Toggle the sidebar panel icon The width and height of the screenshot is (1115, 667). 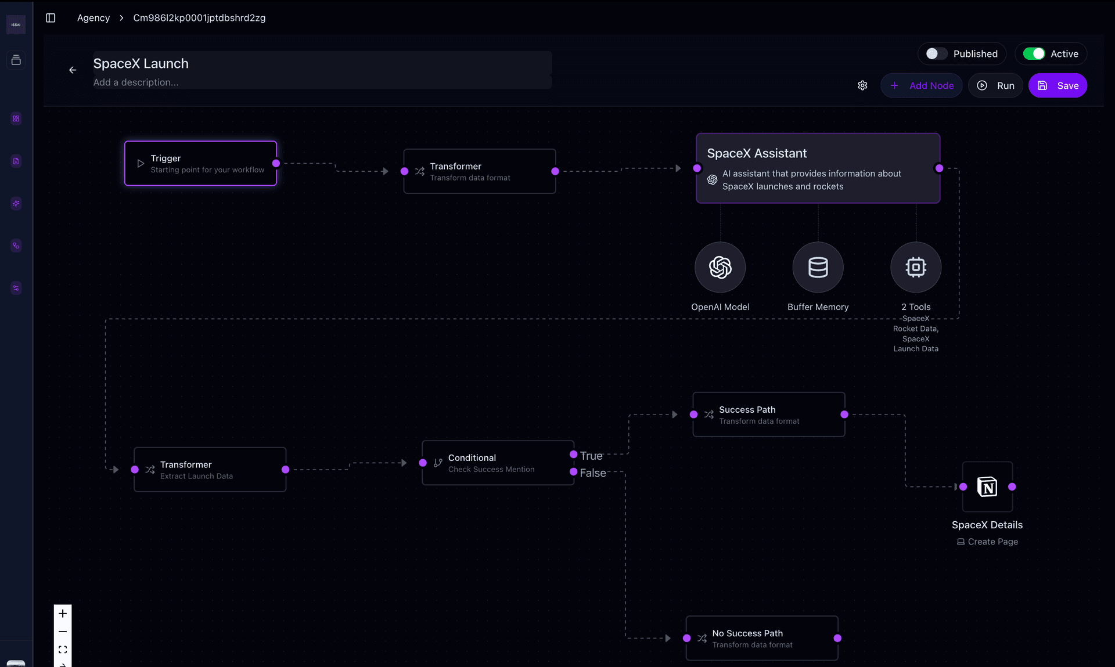point(51,18)
